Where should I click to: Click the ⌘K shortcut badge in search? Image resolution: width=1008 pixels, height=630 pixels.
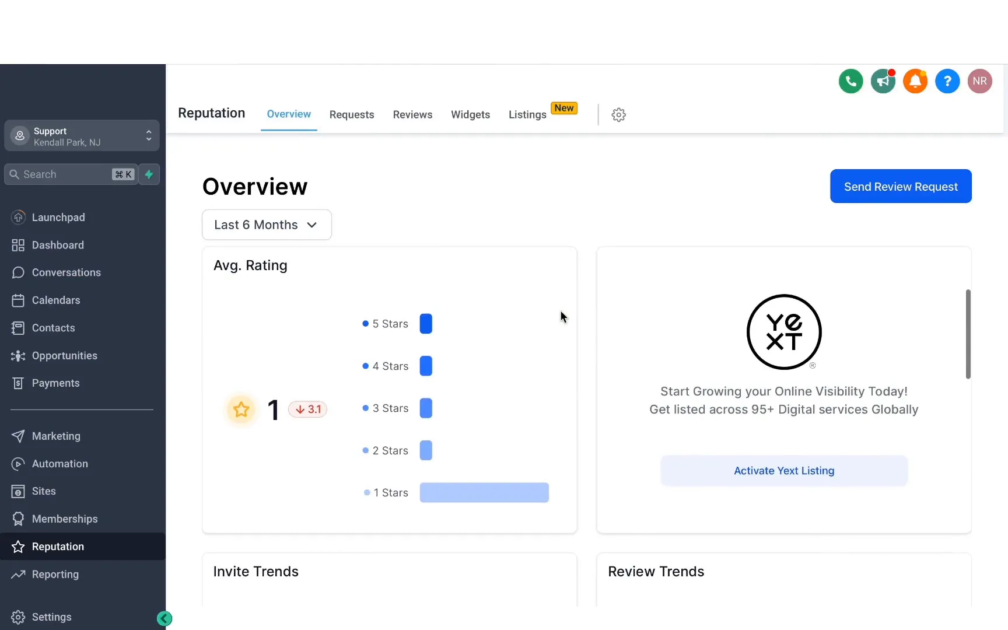[x=123, y=174]
